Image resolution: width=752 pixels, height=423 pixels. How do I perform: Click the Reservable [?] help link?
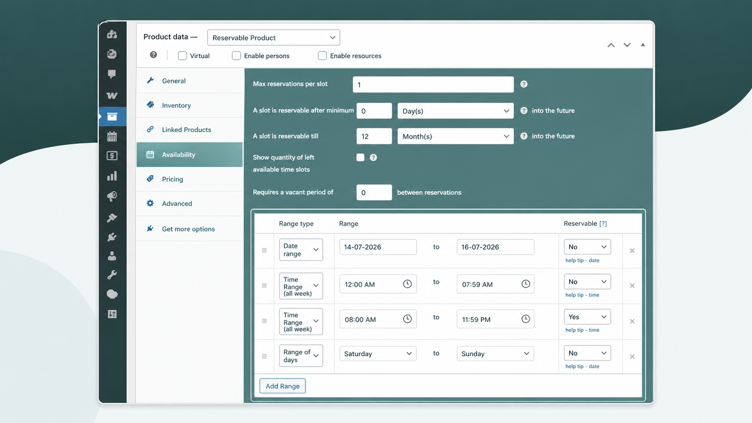(x=603, y=224)
